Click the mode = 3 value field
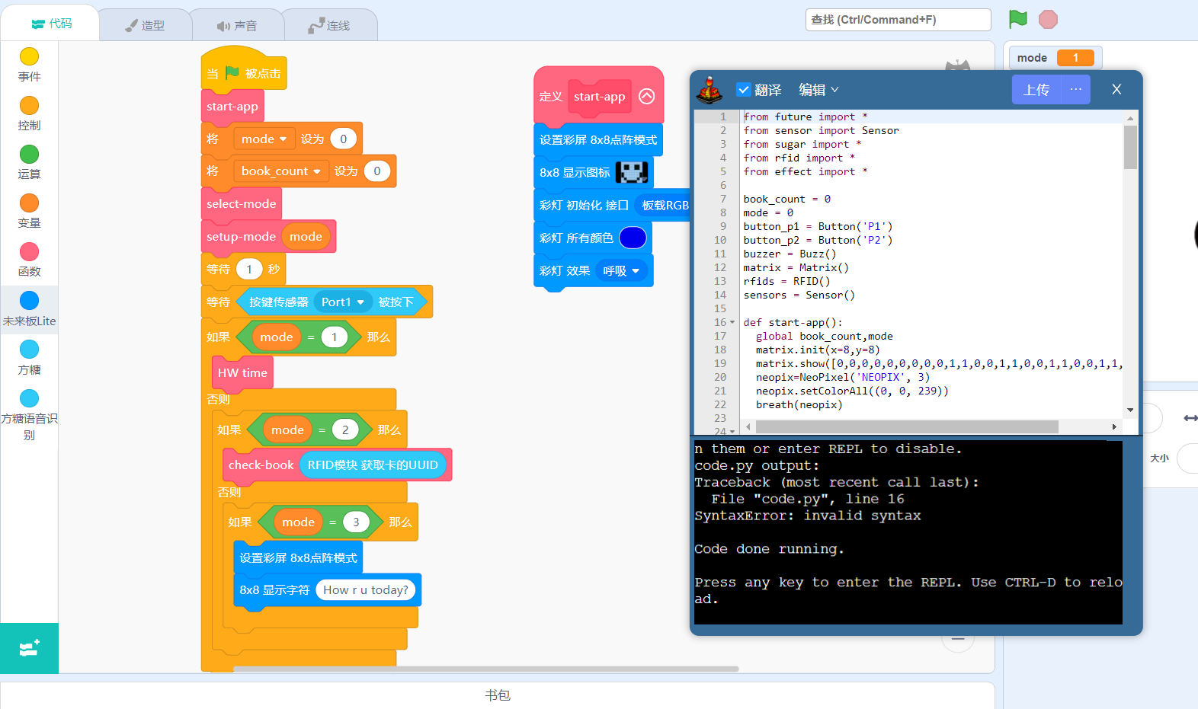Image resolution: width=1198 pixels, height=709 pixels. coord(356,522)
